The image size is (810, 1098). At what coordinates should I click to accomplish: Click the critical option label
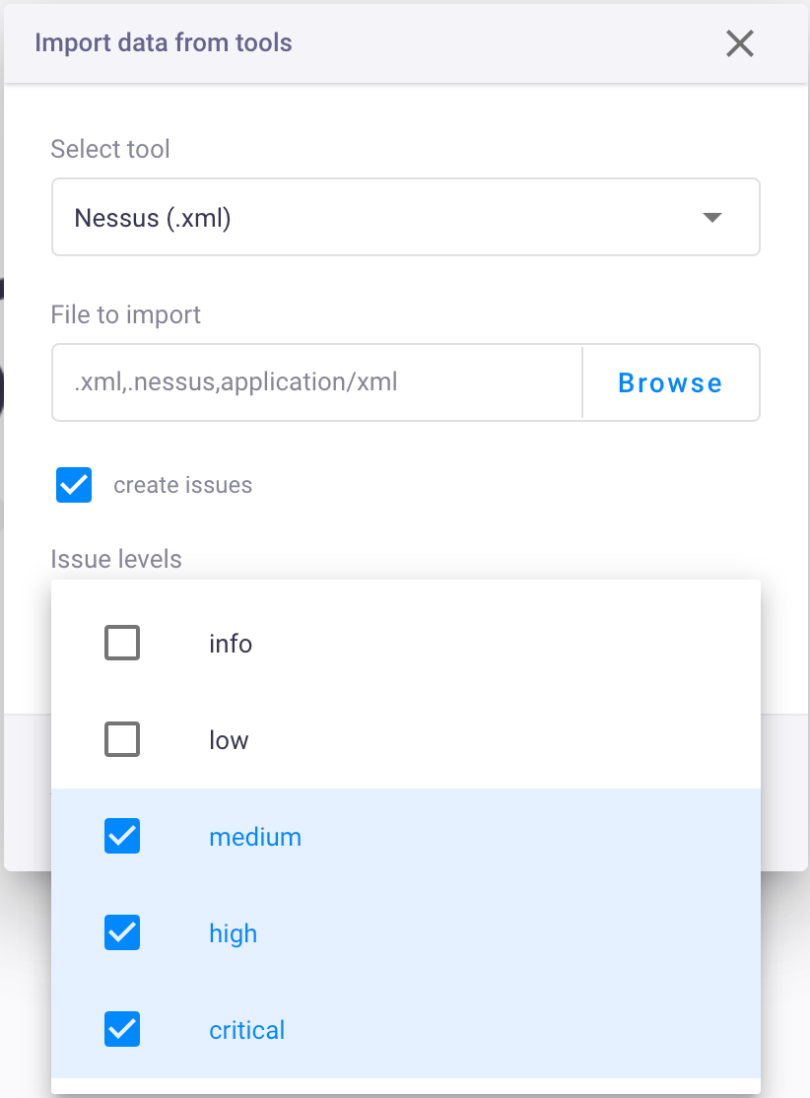click(247, 1030)
